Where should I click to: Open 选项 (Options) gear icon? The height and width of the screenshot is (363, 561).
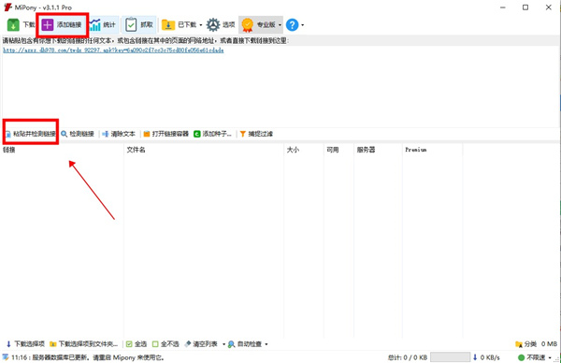(x=213, y=24)
